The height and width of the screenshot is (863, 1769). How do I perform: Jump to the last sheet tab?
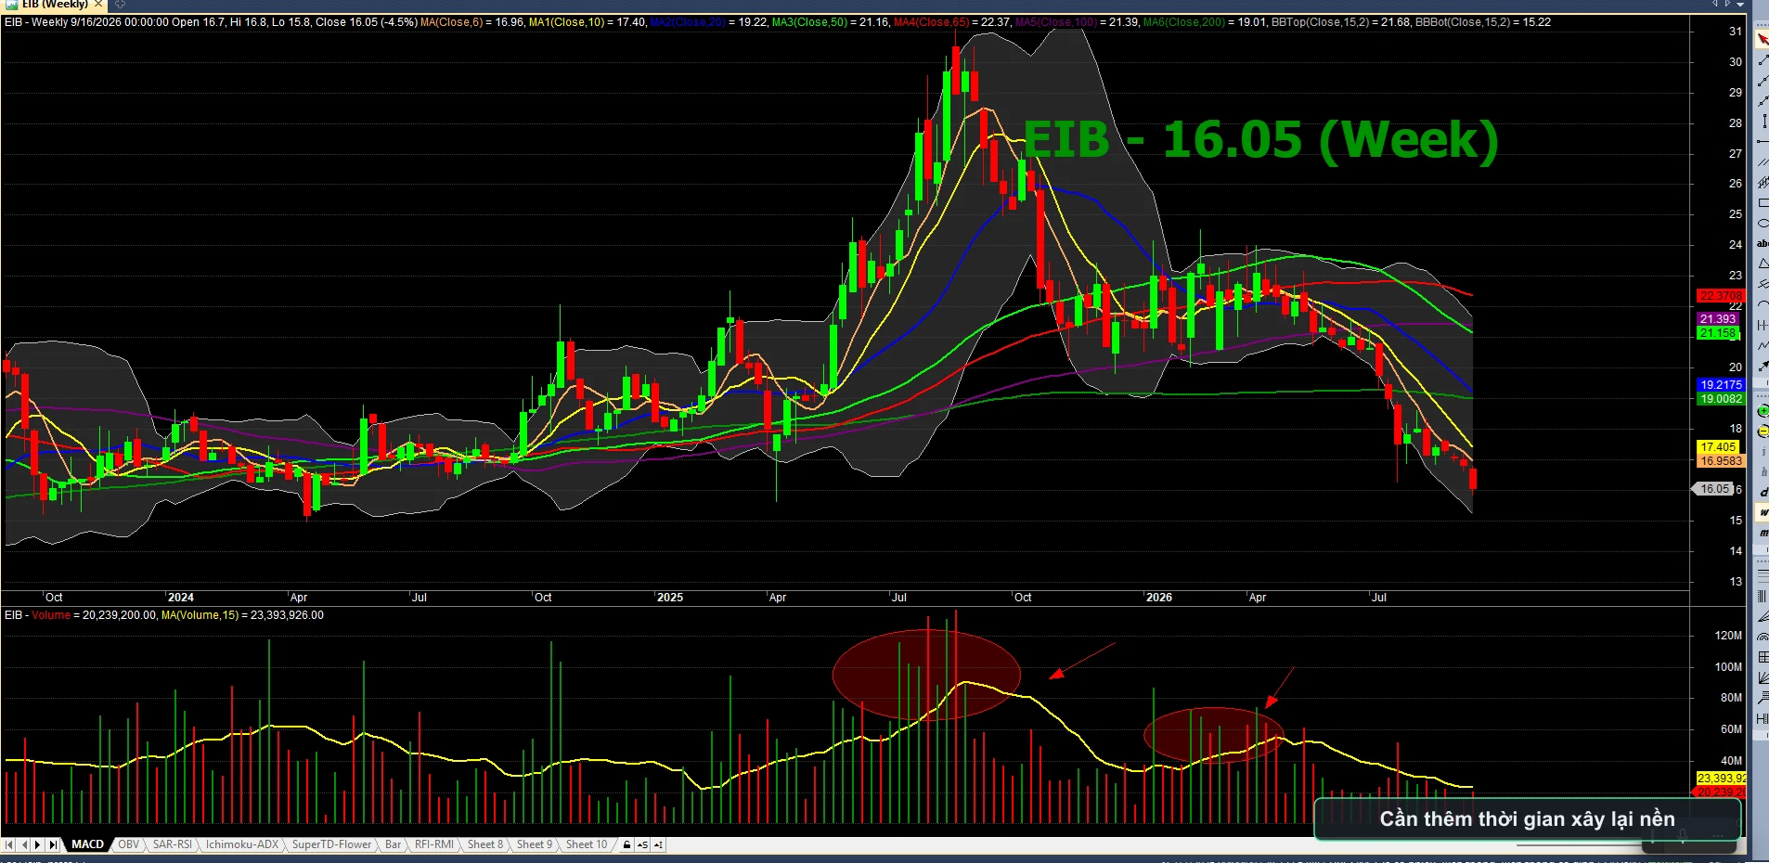[x=53, y=844]
